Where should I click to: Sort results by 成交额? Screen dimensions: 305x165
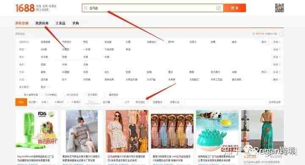33,102
